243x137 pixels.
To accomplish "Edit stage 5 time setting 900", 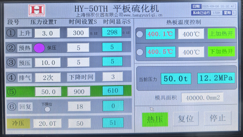I will [x=79, y=91].
